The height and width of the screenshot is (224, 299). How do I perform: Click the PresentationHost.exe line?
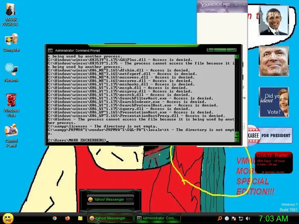[x=131, y=112]
